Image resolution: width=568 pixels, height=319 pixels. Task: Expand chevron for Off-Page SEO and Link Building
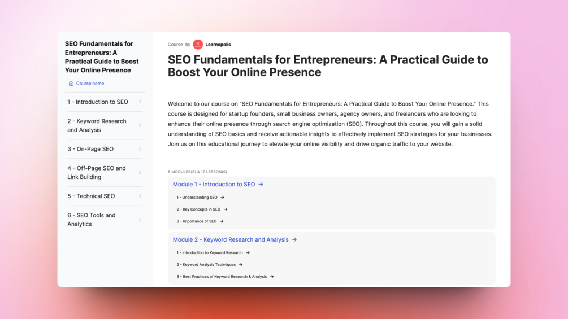[x=140, y=173]
